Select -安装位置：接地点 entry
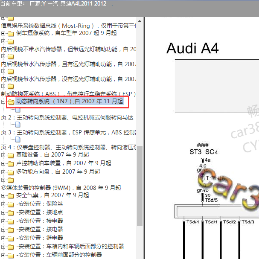259x259 pixels. [40, 212]
